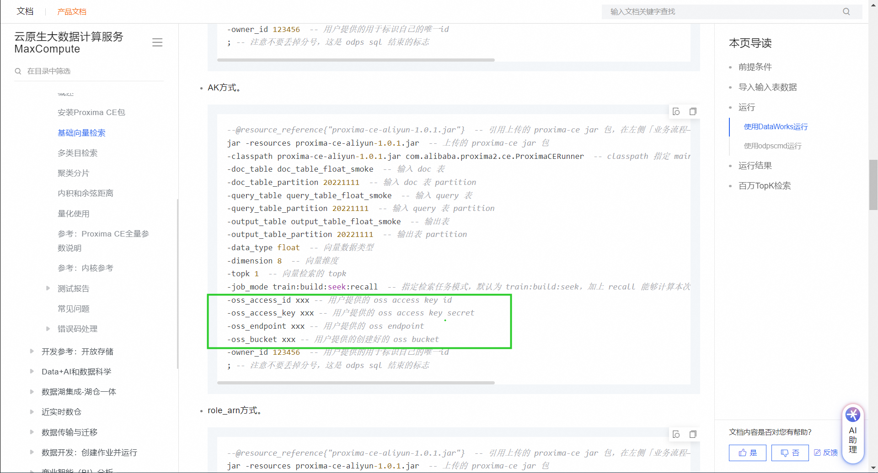Focus the 输入文档关键字查找 search field

click(732, 11)
